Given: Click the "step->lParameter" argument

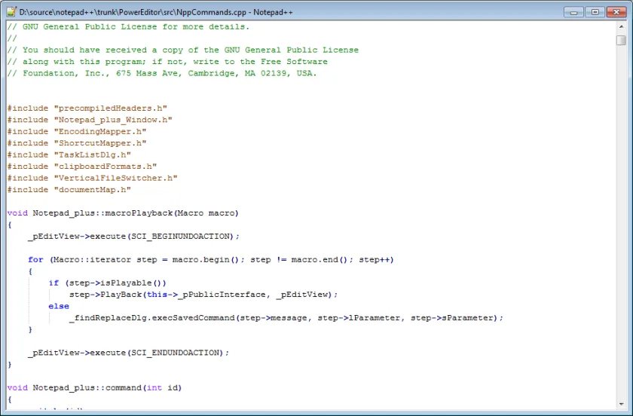Looking at the screenshot, I should coord(359,318).
